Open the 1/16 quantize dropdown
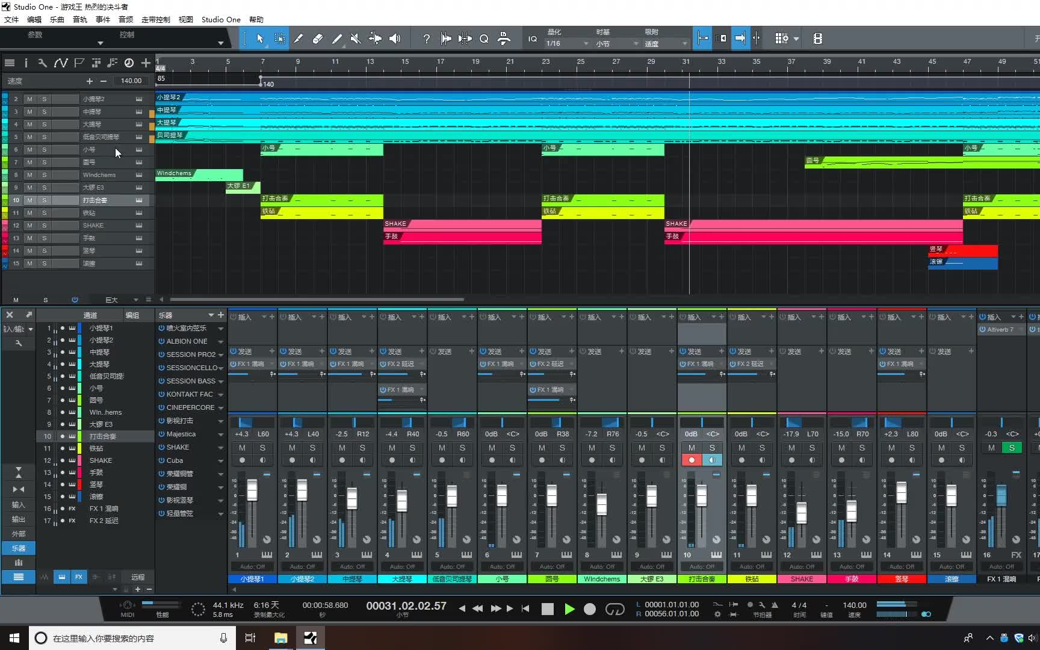 (x=567, y=43)
